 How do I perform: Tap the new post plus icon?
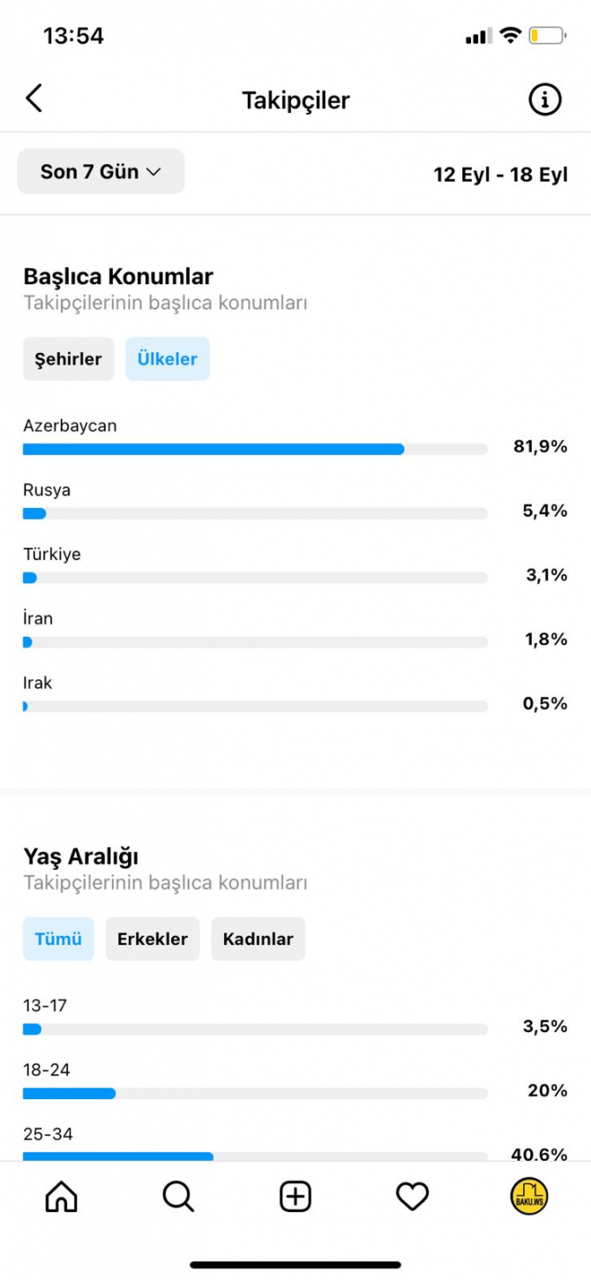(295, 1196)
